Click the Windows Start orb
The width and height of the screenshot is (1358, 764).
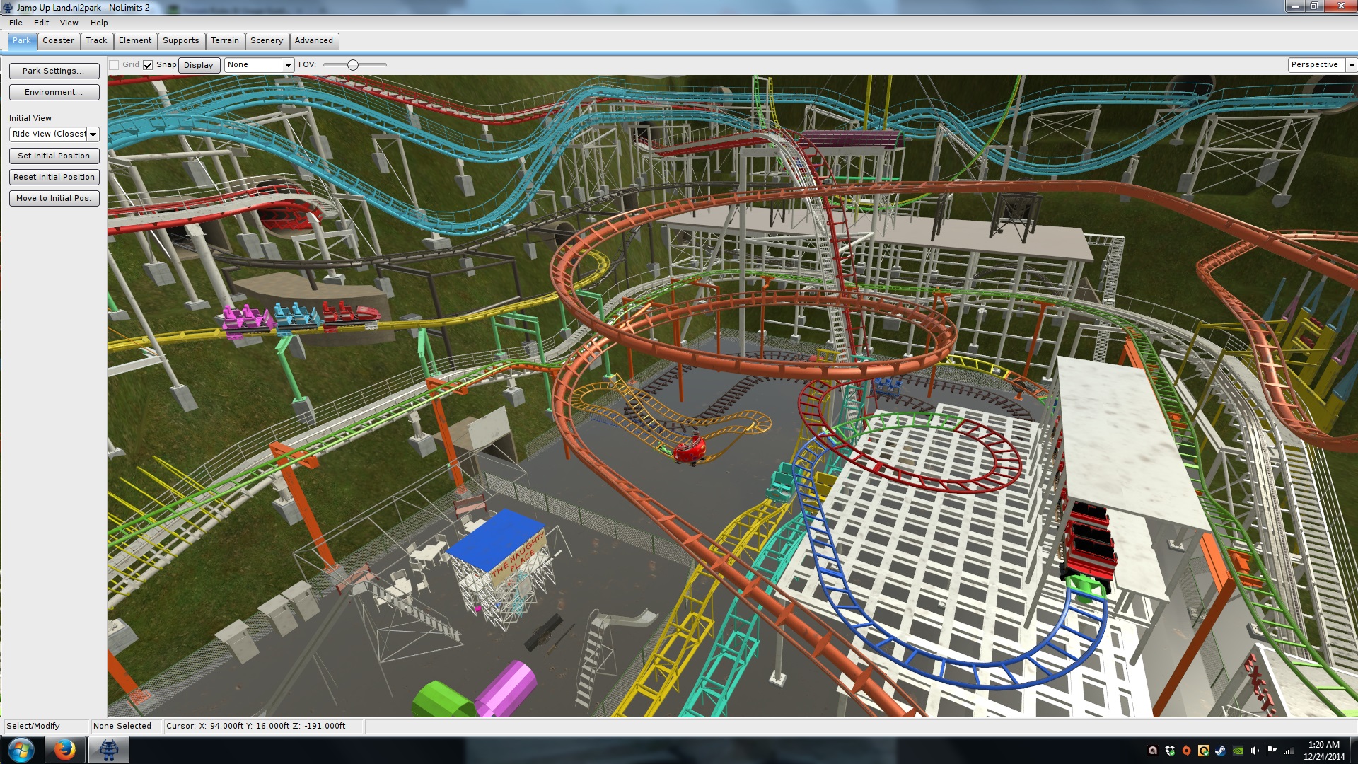tap(21, 750)
